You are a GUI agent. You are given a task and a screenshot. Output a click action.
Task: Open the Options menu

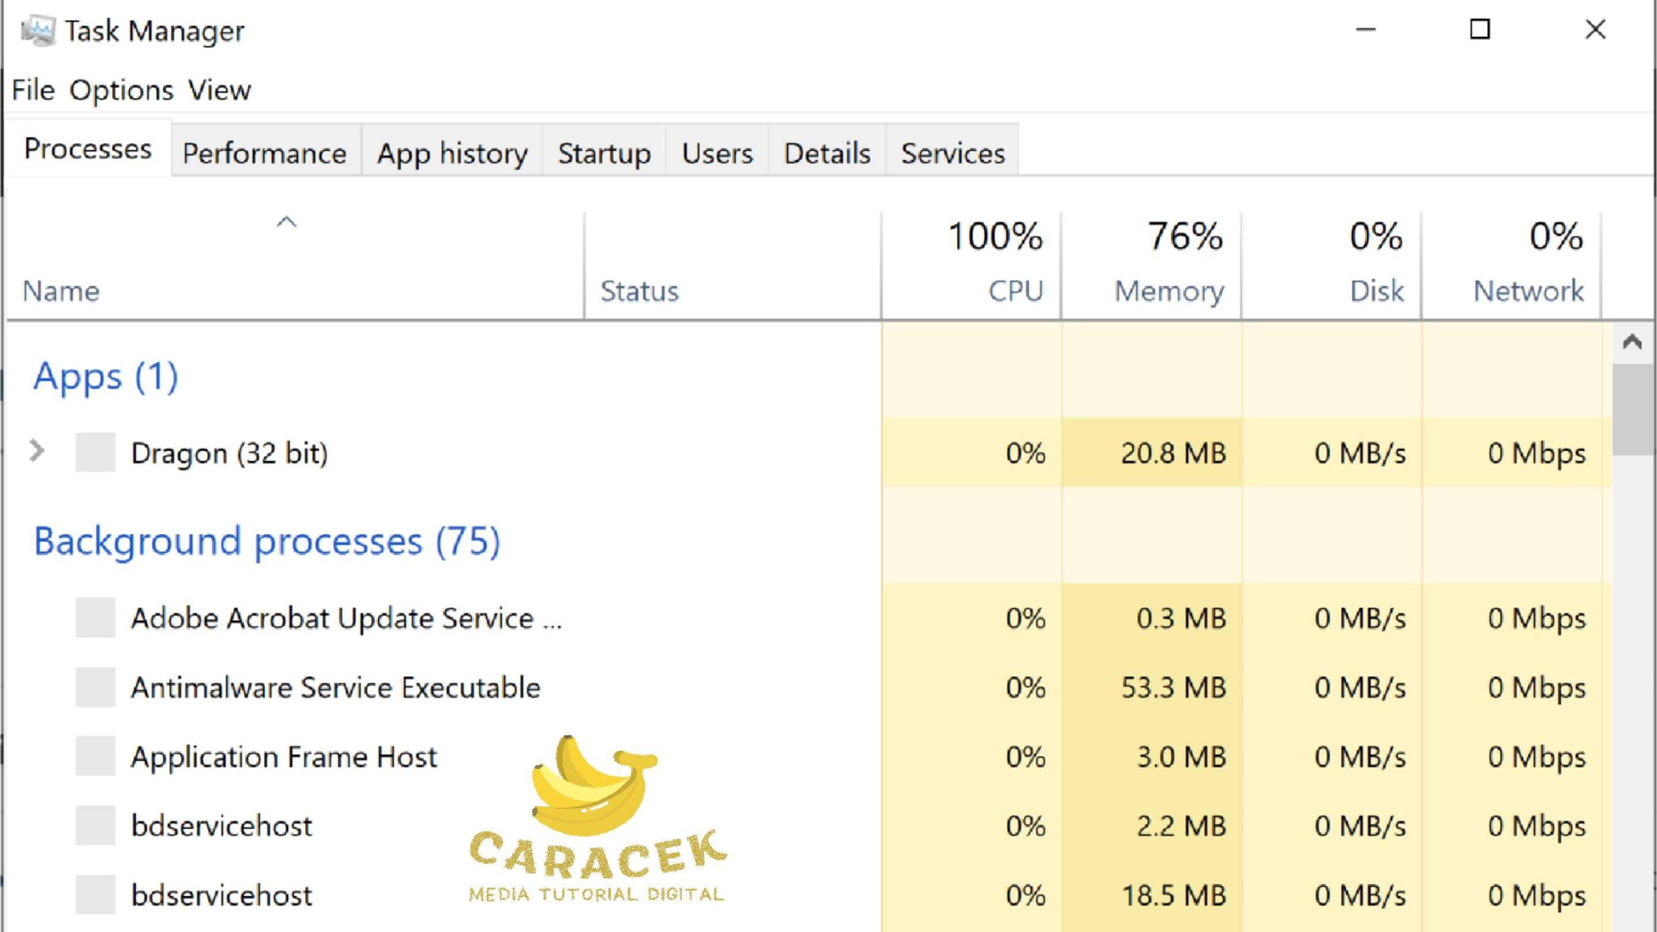[x=121, y=90]
